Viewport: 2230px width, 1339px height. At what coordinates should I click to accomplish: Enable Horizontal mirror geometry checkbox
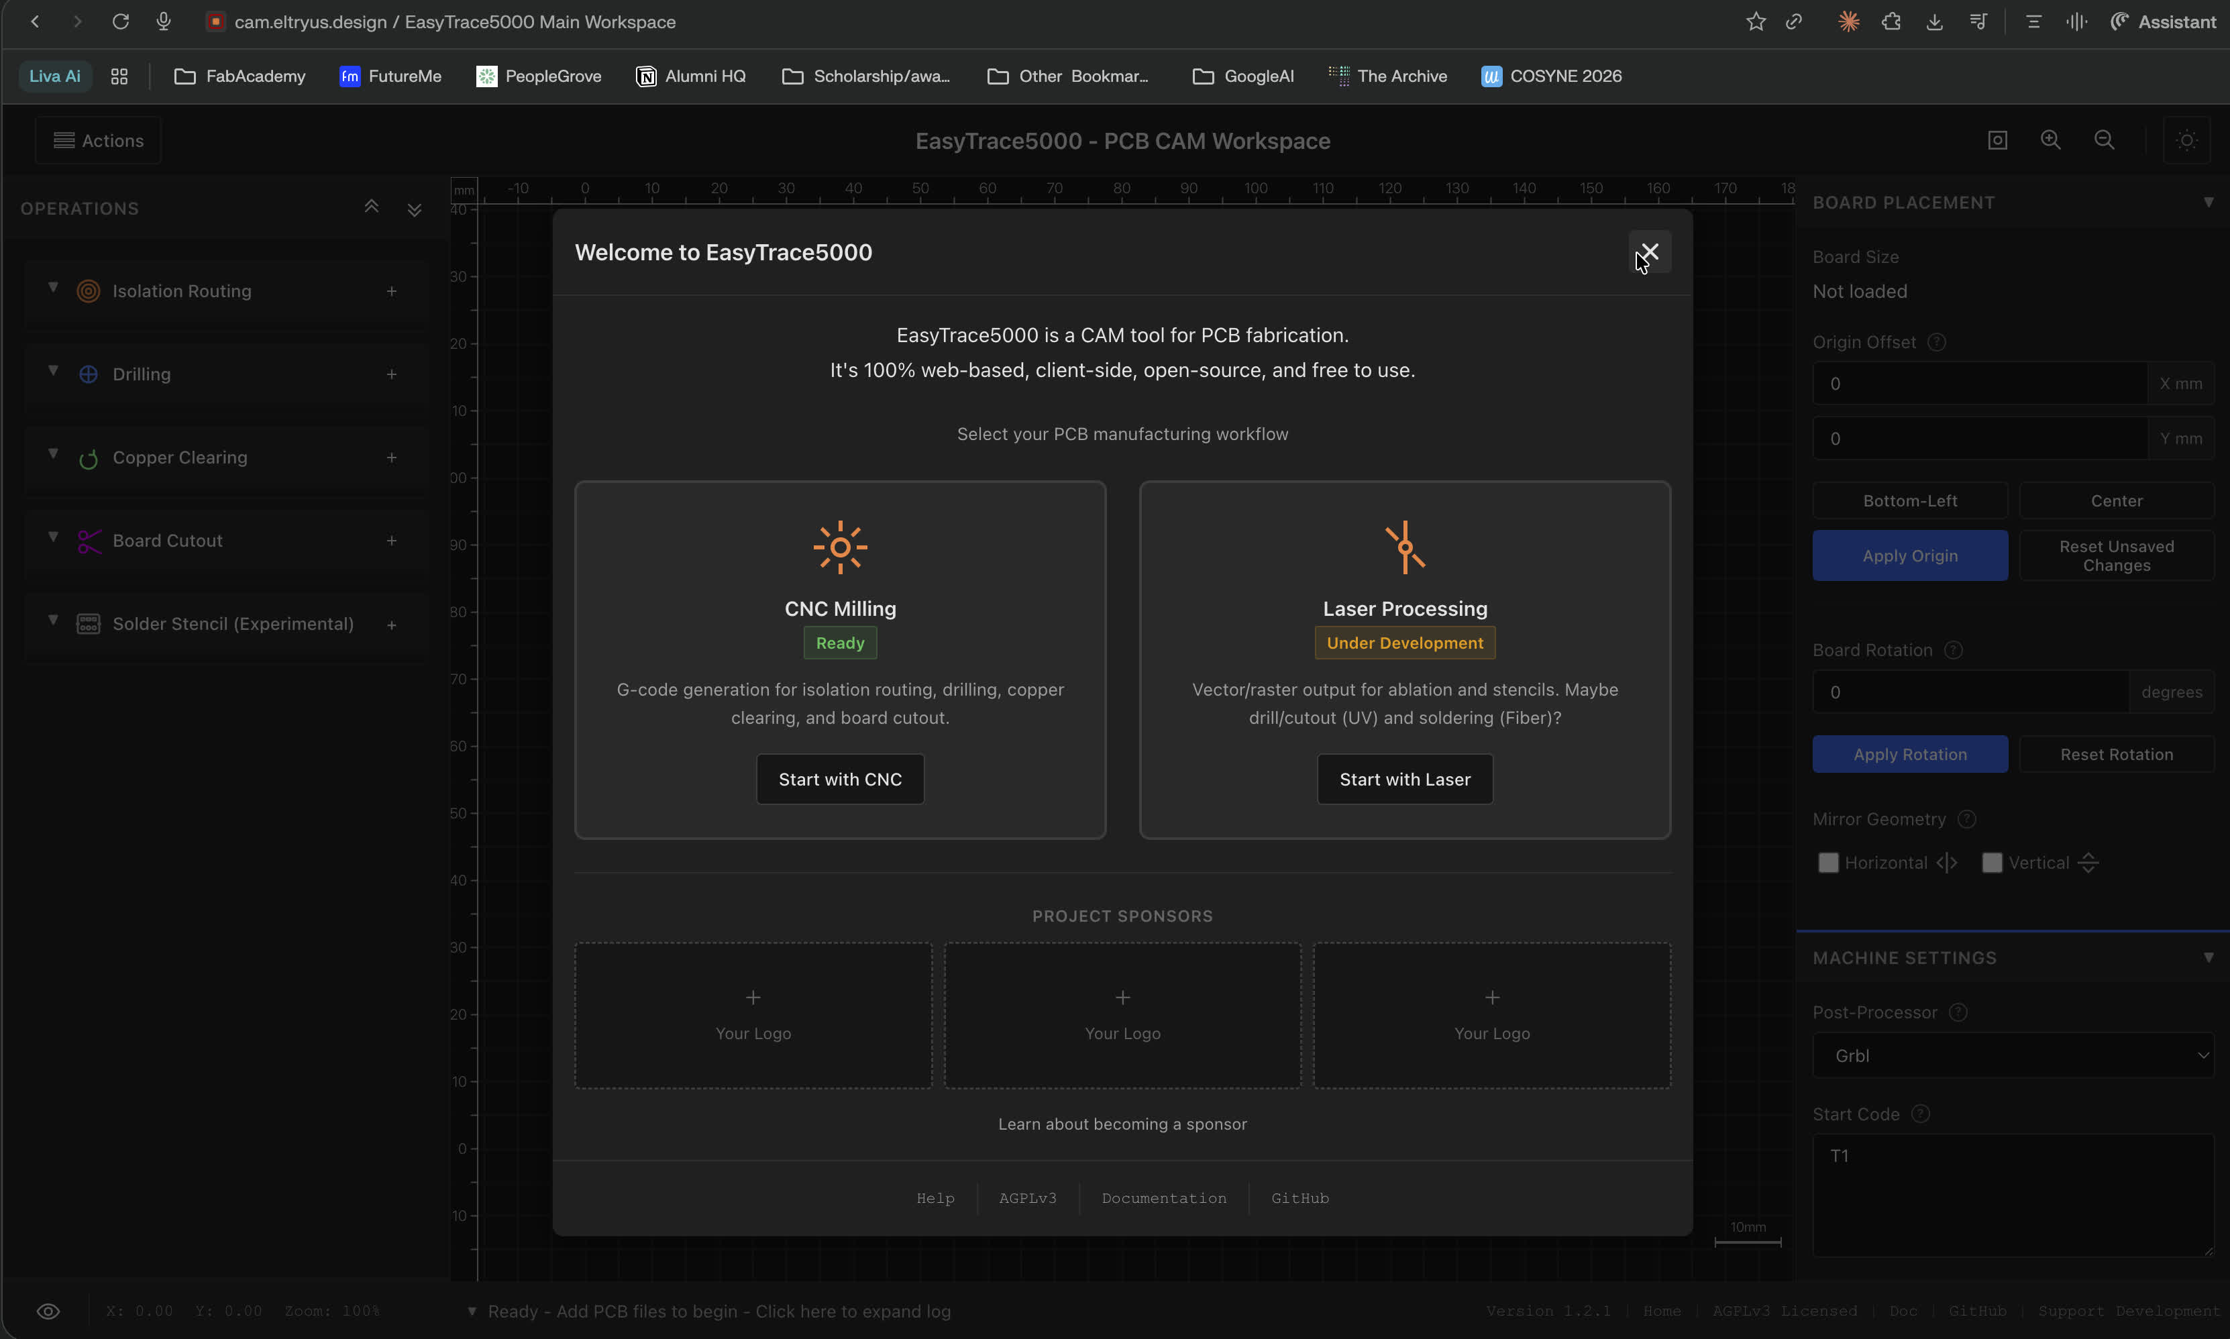(1829, 863)
